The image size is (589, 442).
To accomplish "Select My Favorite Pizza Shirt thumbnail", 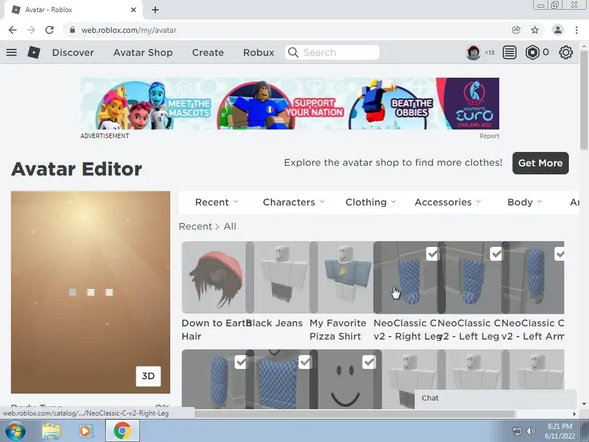I will 343,277.
